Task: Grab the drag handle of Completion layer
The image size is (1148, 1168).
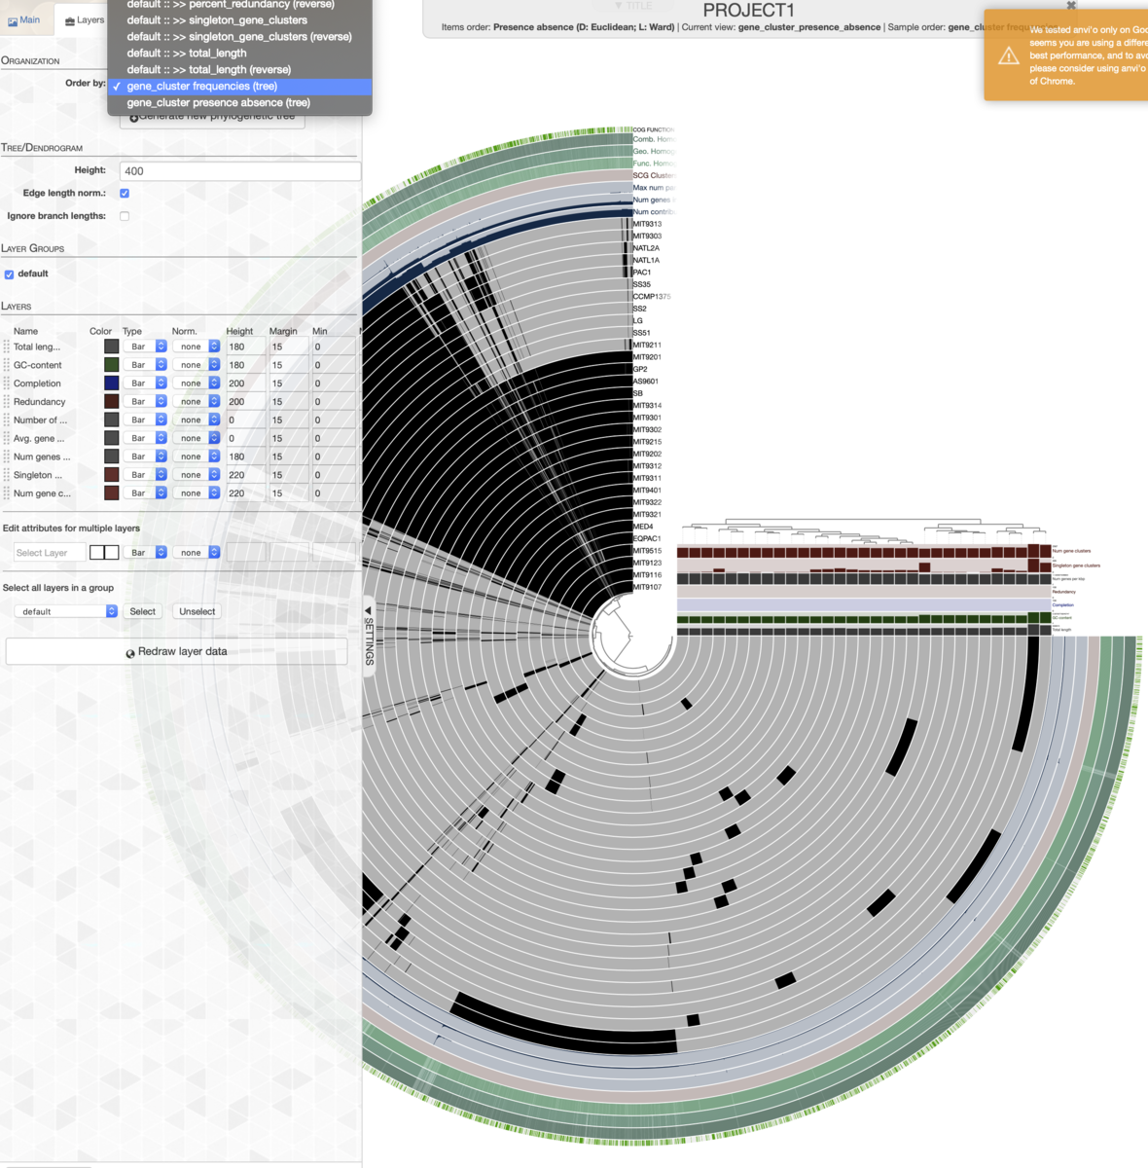Action: coord(6,383)
